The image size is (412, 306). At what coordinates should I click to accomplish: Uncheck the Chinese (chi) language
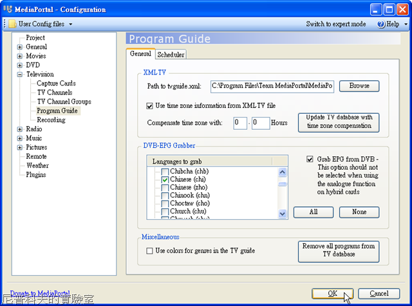165,180
